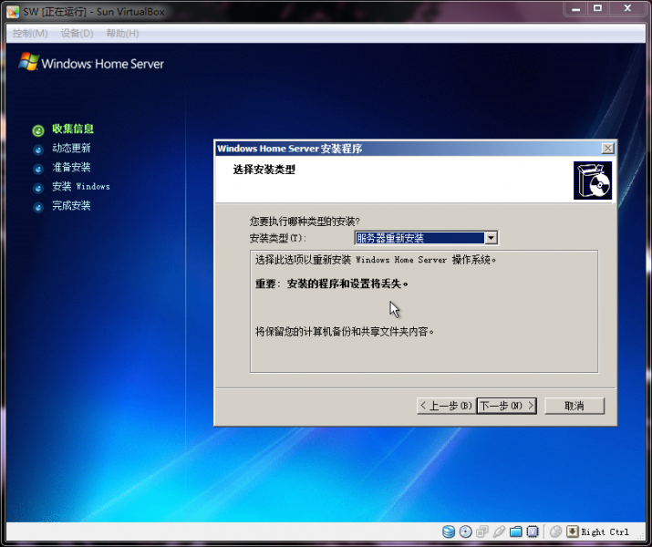Click the Windows Home Server branding text
The image size is (652, 547).
pos(102,64)
